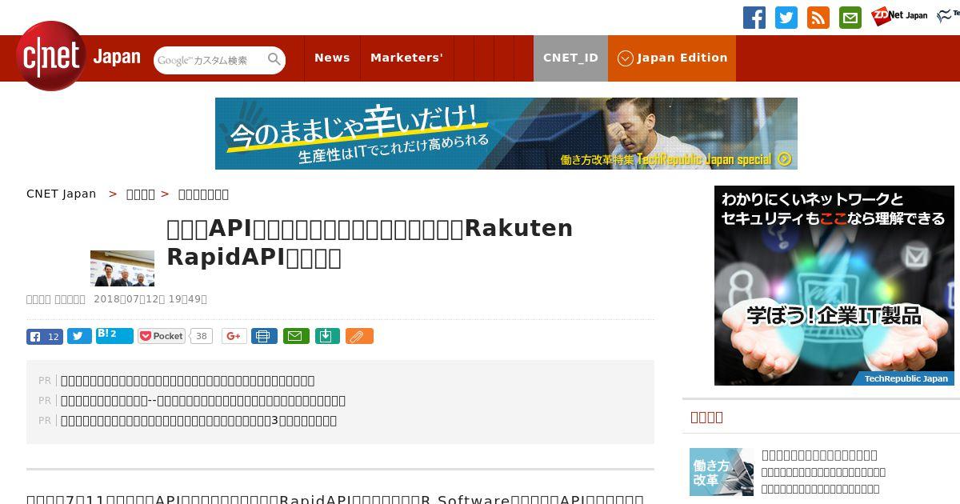Open the Facebook icon in top bar
This screenshot has width=960, height=504.
coord(754,18)
